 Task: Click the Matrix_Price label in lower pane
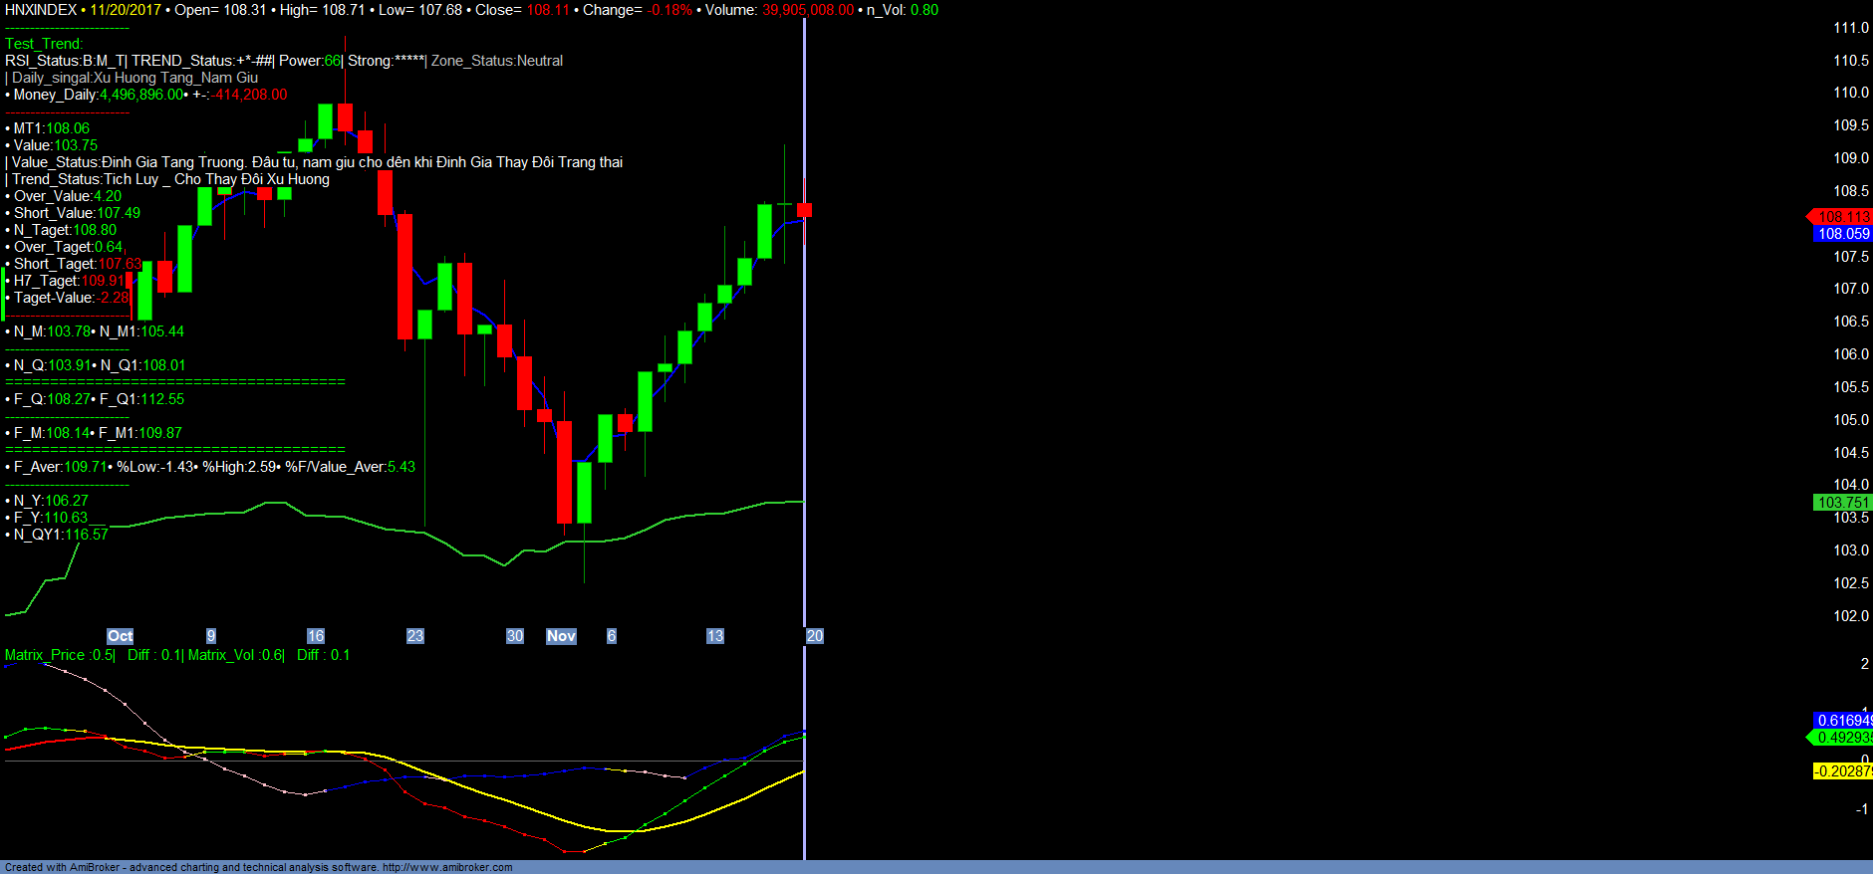[x=45, y=655]
